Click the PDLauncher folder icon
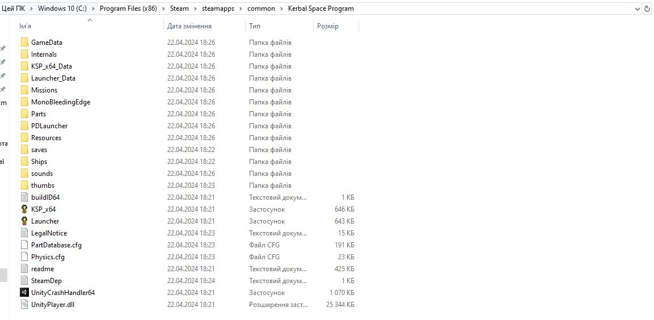 click(x=24, y=125)
